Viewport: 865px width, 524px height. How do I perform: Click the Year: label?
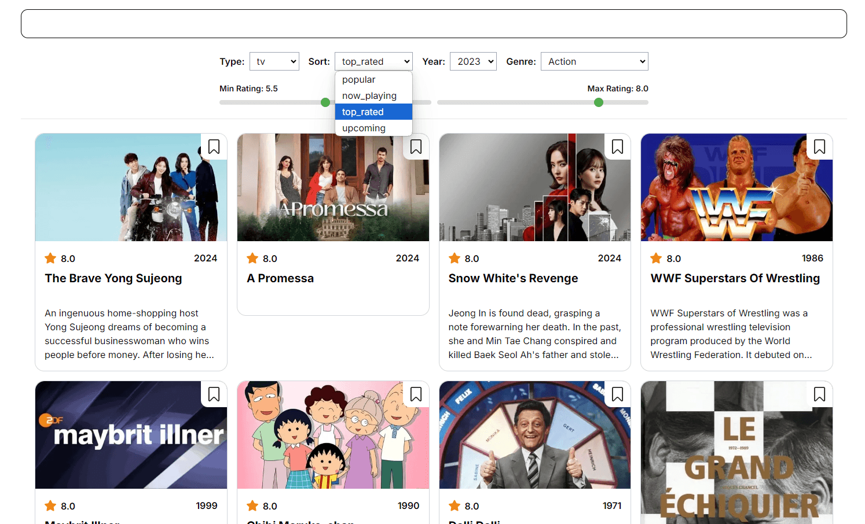pos(434,61)
